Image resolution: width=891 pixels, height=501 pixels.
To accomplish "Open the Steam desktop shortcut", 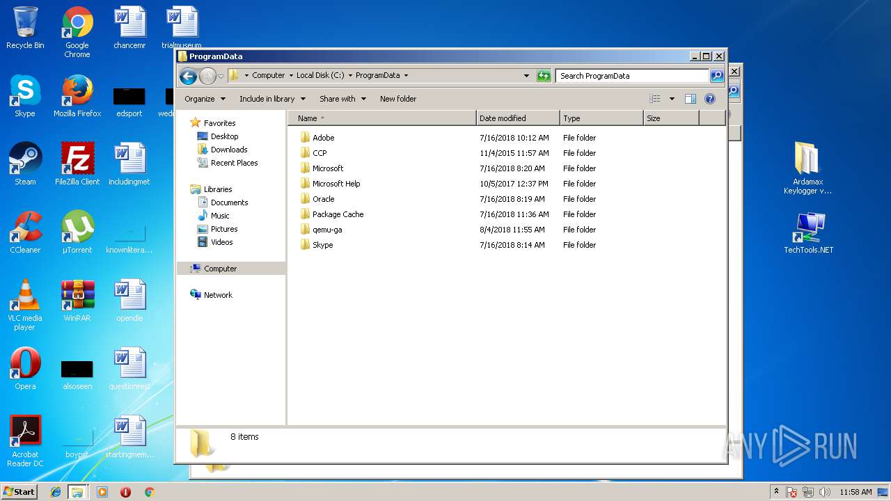I will click(25, 165).
